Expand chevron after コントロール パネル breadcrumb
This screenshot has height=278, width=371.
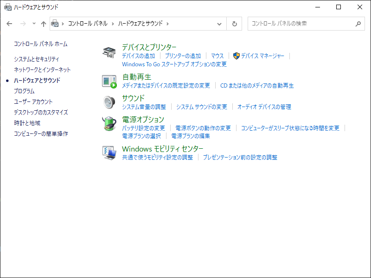tap(113, 24)
